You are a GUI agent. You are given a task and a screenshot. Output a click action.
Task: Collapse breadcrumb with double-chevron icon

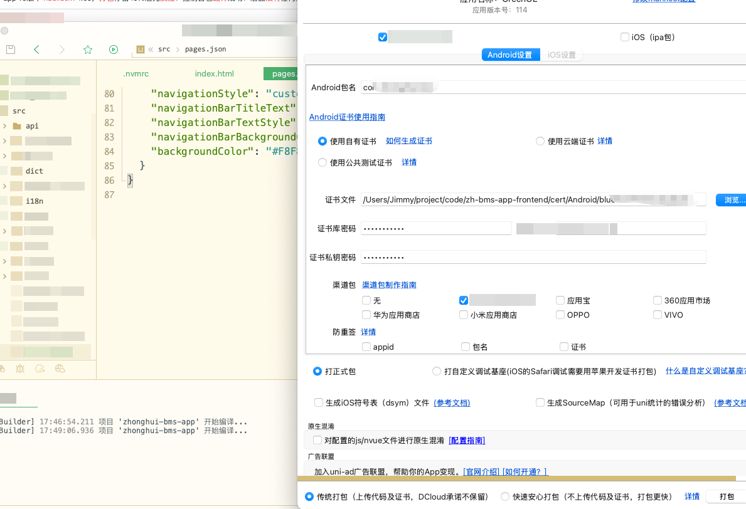click(x=151, y=49)
